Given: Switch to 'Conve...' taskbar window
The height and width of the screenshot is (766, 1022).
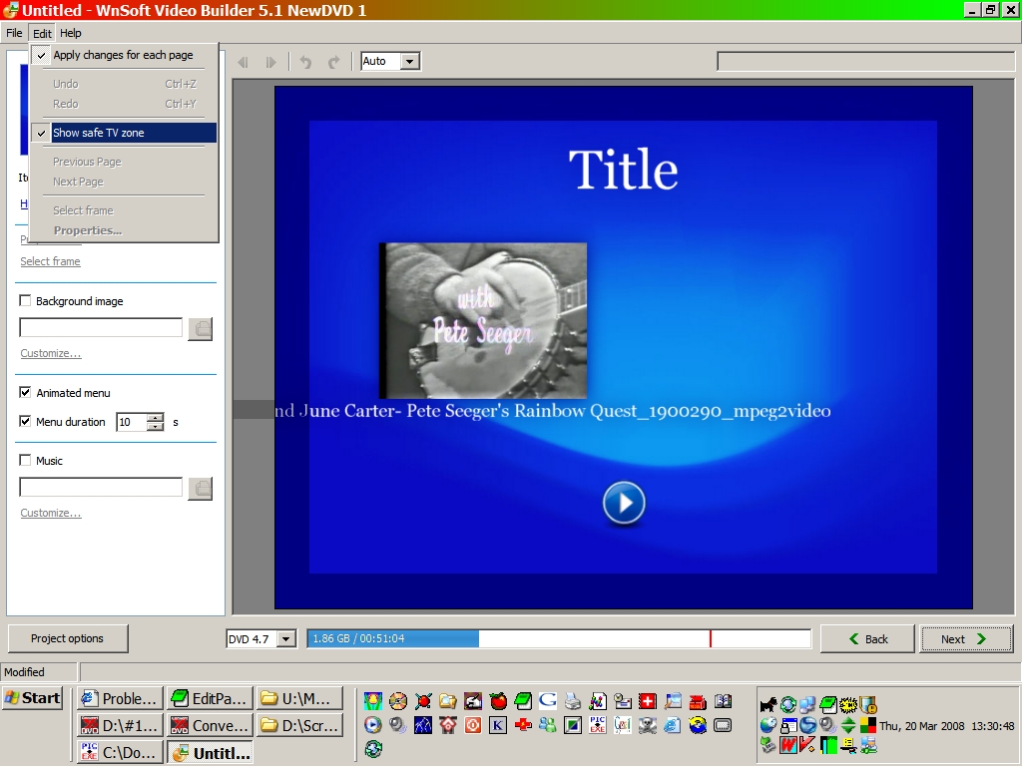Looking at the screenshot, I should pyautogui.click(x=210, y=726).
